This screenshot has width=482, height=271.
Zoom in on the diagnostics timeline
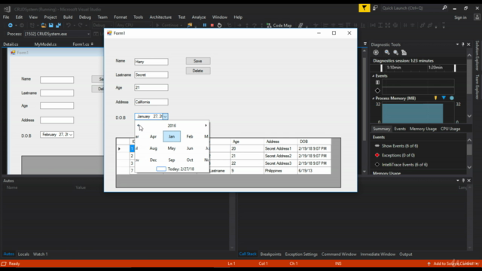click(x=387, y=53)
